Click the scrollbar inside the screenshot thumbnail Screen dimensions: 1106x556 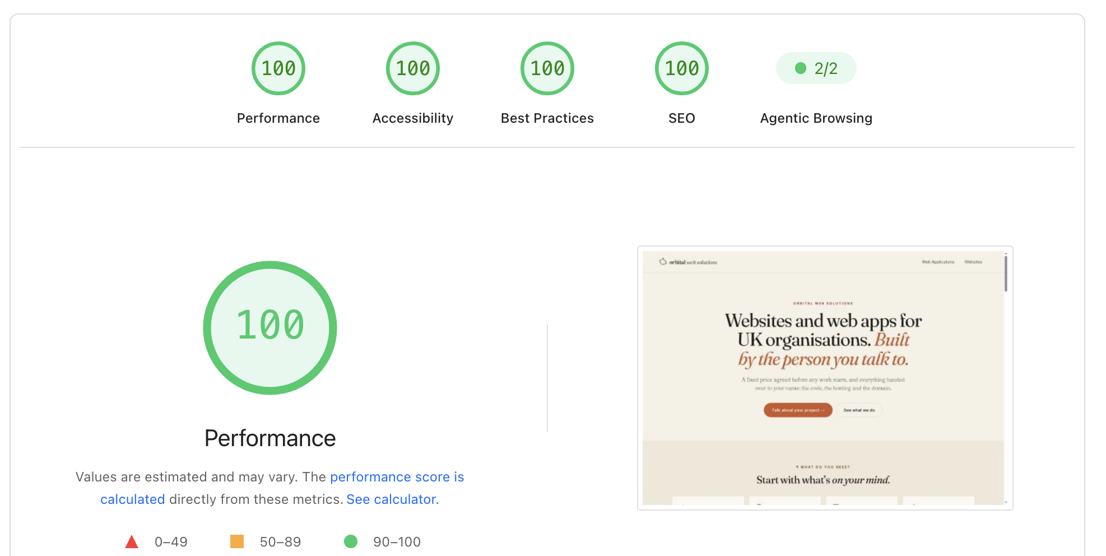[x=1006, y=273]
